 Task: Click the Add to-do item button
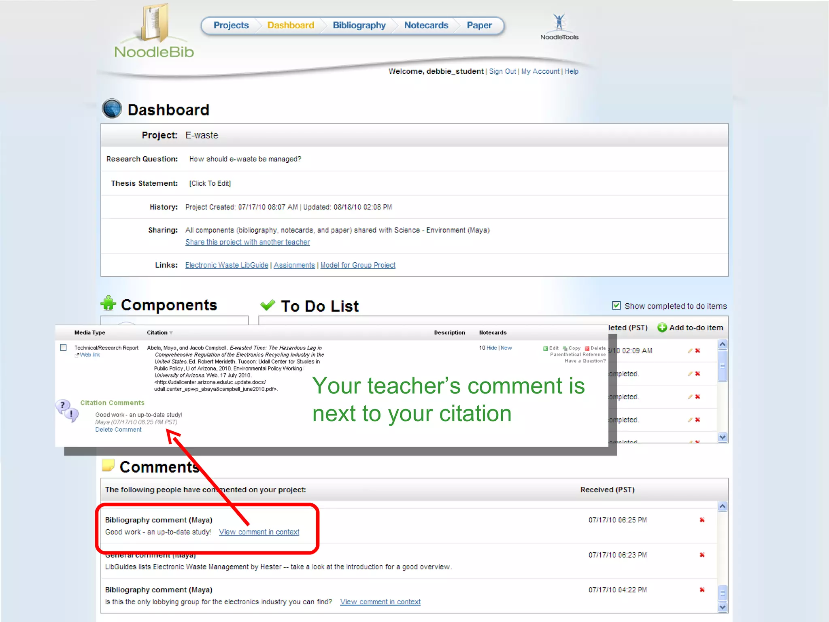coord(690,327)
